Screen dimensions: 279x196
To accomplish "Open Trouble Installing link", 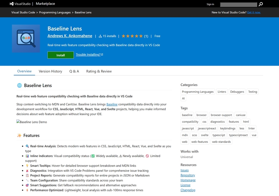I will (x=88, y=55).
